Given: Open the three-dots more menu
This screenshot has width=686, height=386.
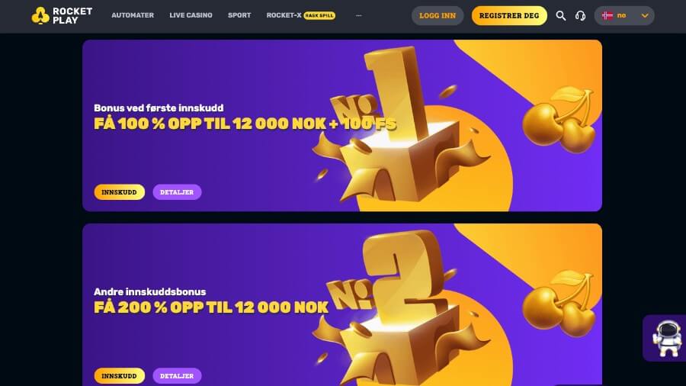Looking at the screenshot, I should [359, 15].
